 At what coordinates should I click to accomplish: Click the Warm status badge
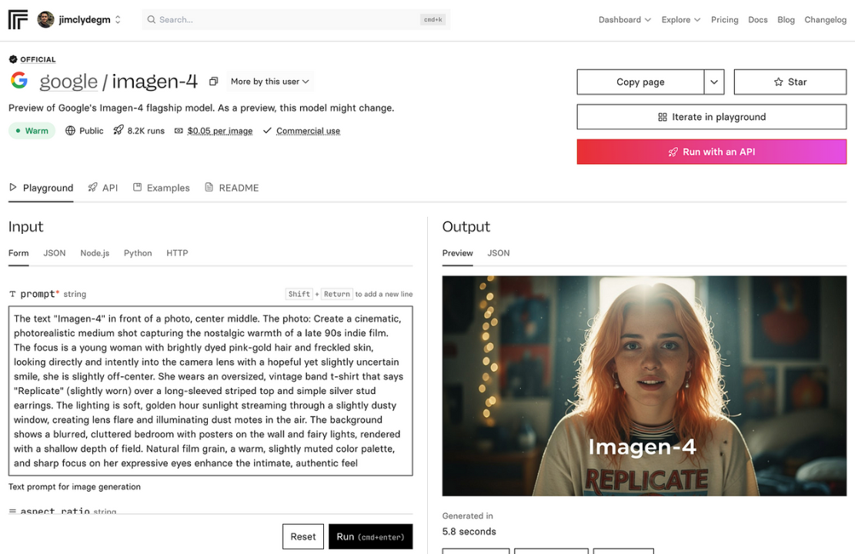click(x=32, y=131)
